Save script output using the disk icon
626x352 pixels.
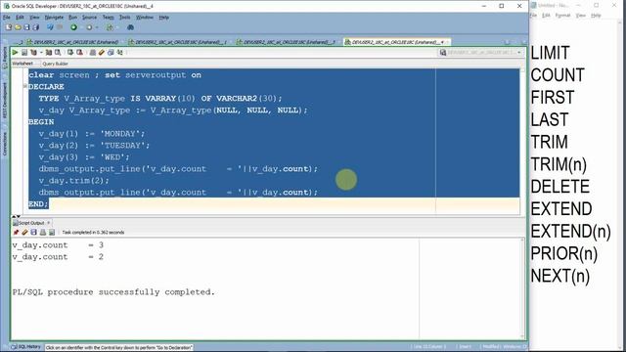click(34, 233)
